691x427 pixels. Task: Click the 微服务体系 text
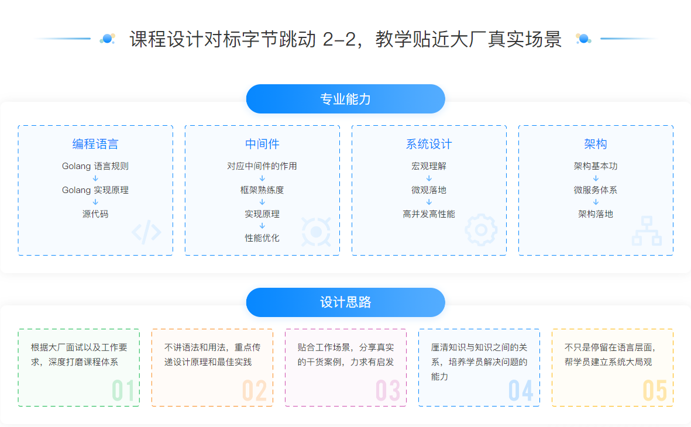[596, 190]
